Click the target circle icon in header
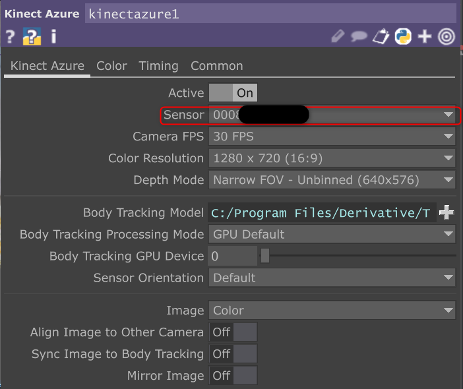The height and width of the screenshot is (389, 463). [447, 36]
